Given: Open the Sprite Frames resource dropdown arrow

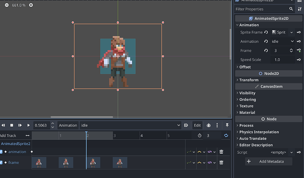Looking at the screenshot, I should tap(291, 32).
